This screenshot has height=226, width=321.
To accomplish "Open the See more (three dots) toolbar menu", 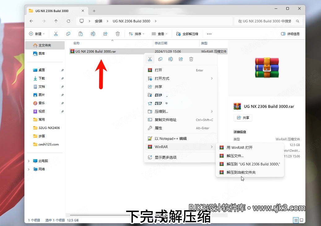I will (x=209, y=34).
